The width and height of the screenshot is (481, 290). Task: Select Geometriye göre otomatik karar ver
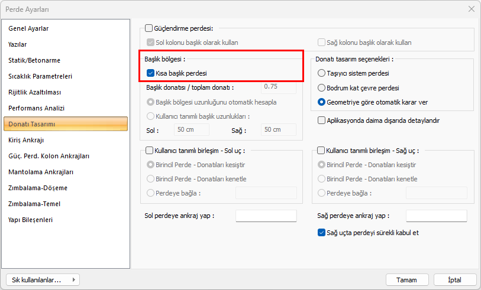click(322, 102)
